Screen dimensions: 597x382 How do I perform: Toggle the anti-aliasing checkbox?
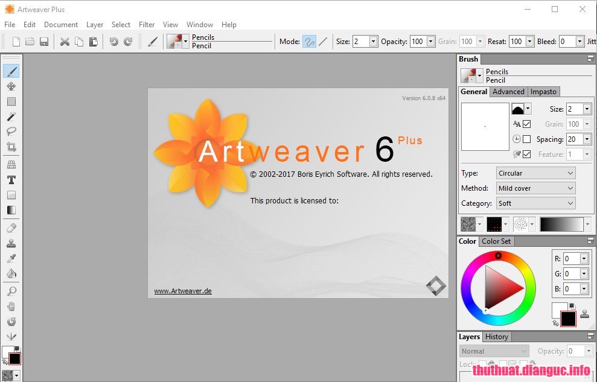(x=526, y=124)
